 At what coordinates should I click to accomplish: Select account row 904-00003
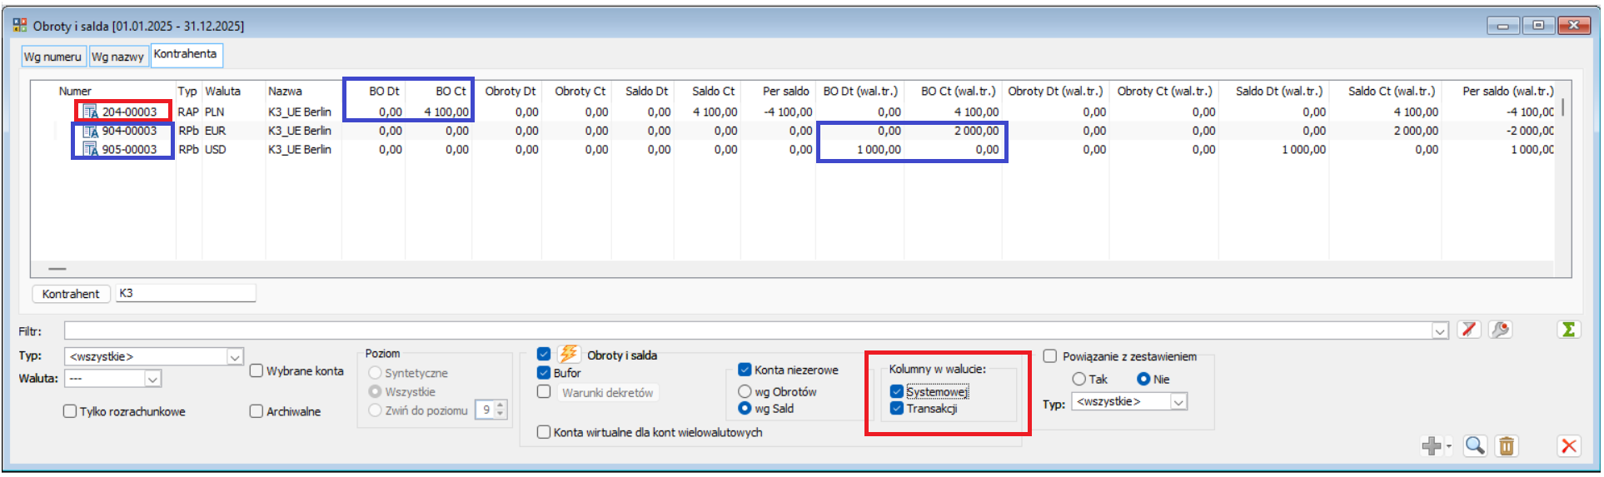pyautogui.click(x=129, y=131)
